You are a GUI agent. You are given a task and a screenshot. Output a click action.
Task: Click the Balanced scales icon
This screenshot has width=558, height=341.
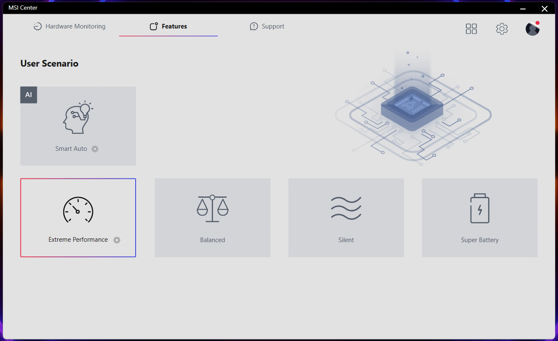(213, 208)
